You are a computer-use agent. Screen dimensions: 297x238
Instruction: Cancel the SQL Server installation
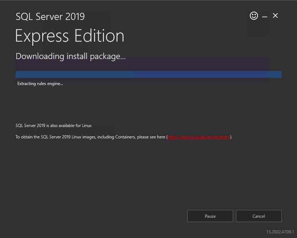point(259,216)
